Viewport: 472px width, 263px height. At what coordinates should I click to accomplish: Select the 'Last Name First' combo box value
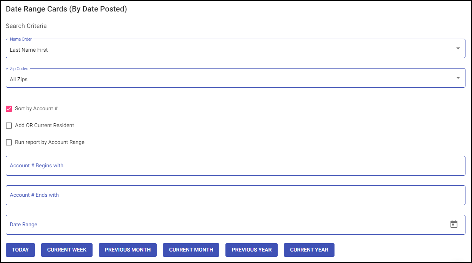pyautogui.click(x=29, y=50)
